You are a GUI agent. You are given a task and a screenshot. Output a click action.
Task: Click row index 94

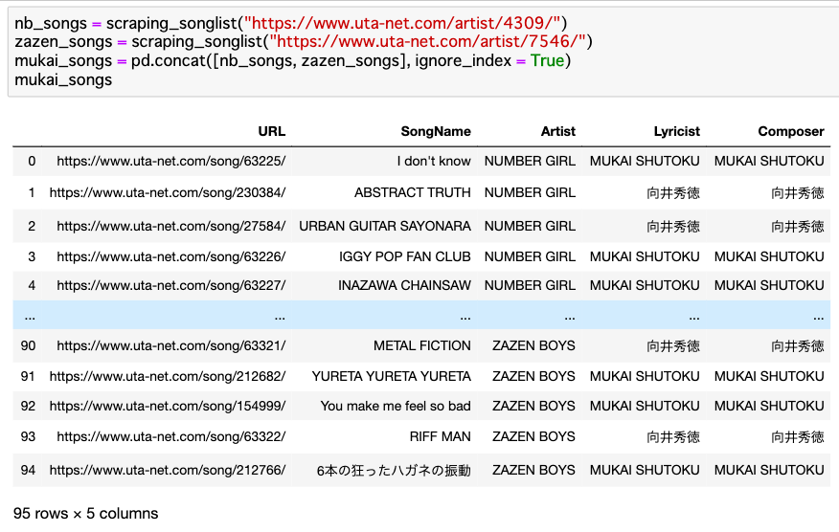(x=29, y=470)
